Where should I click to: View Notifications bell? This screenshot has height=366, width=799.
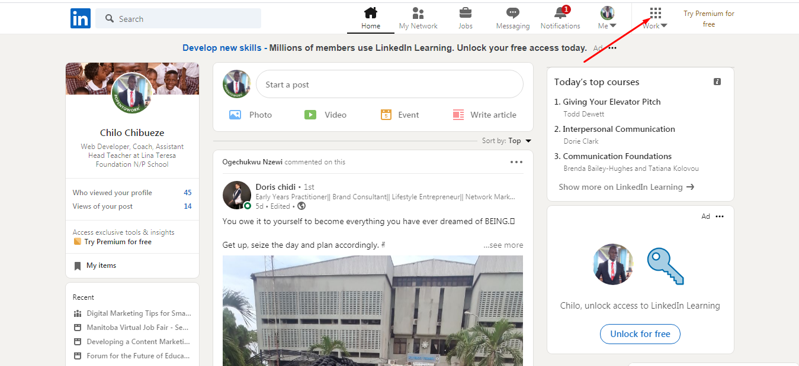[x=560, y=18]
